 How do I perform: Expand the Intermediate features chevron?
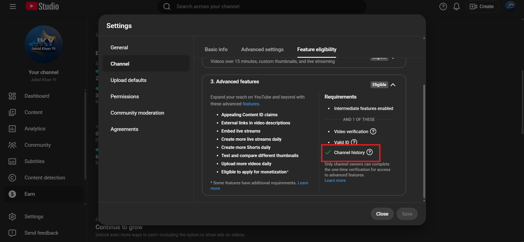click(393, 58)
